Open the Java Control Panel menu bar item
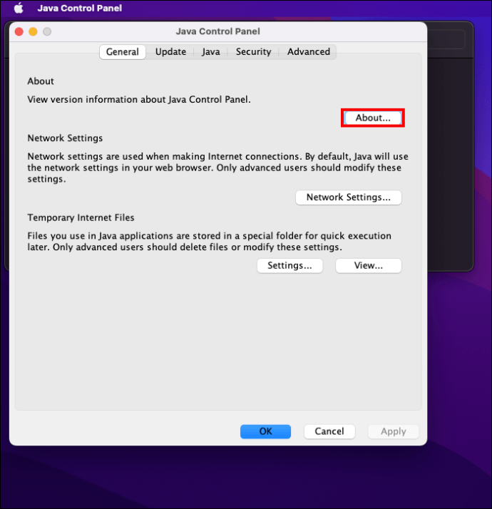Image resolution: width=492 pixels, height=509 pixels. pos(80,8)
